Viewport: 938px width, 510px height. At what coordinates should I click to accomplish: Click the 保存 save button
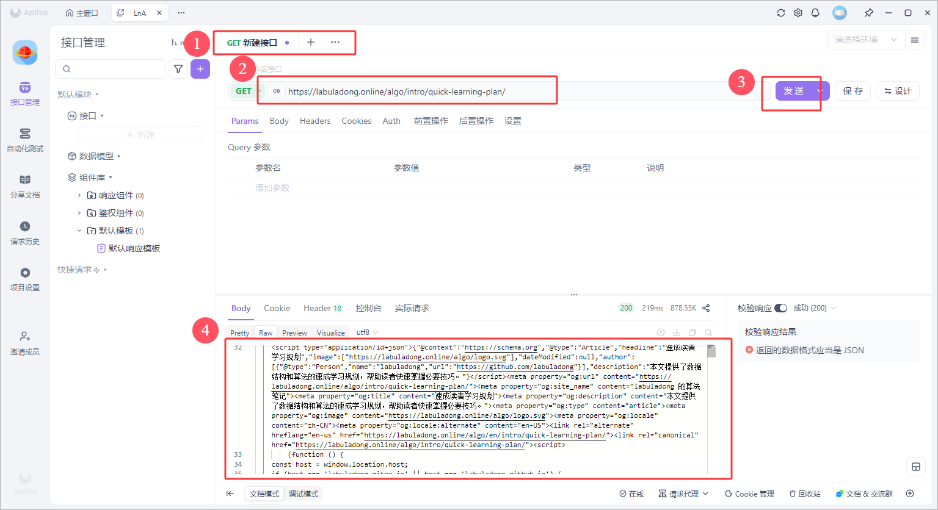853,91
